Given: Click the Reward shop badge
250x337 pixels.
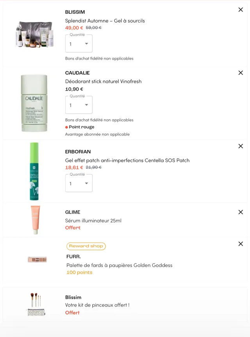Looking at the screenshot, I should (x=86, y=246).
